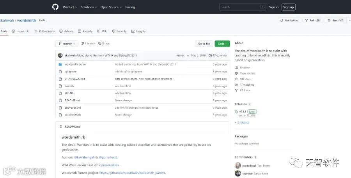Open the GitHub logo homepage

tap(55, 7)
